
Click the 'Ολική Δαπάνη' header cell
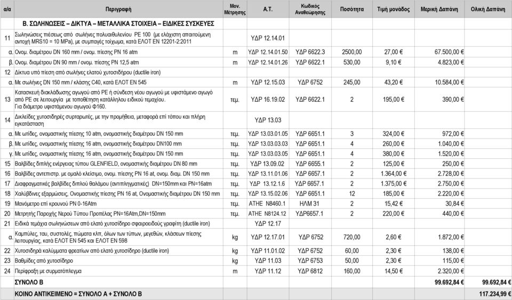click(488, 9)
